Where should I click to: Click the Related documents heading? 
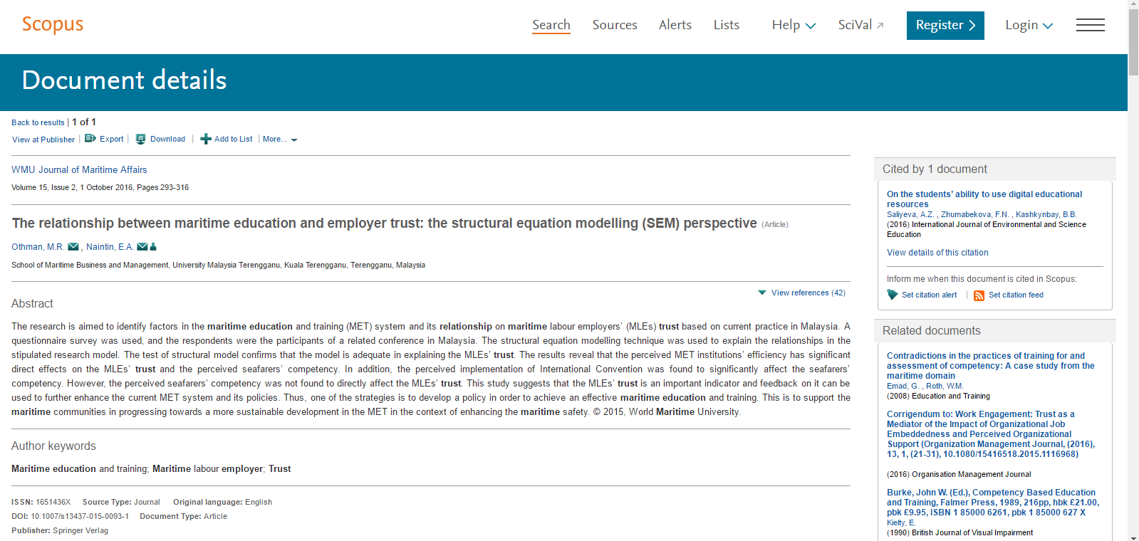click(931, 330)
